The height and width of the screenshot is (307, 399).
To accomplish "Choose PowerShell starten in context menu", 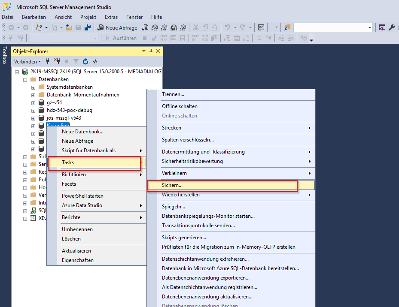I will pos(97,196).
